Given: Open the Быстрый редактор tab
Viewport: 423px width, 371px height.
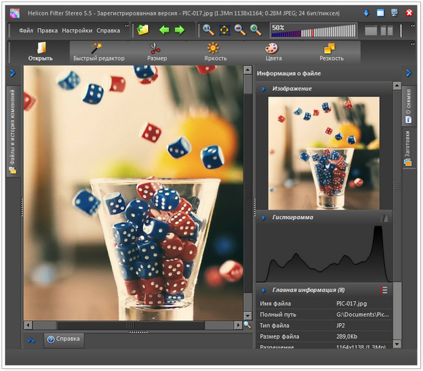Looking at the screenshot, I should [99, 52].
